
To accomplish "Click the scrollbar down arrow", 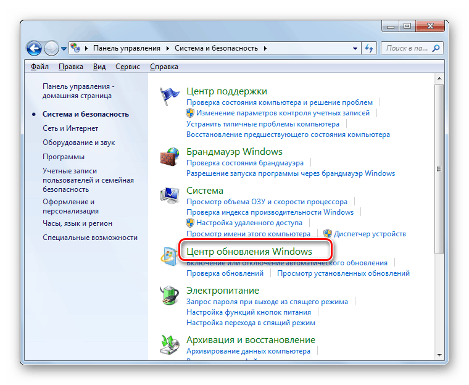I will point(439,355).
